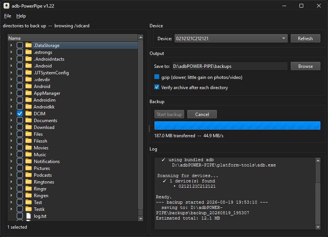Click the log pane scroll-up arrow
The image size is (328, 237).
coord(318,160)
